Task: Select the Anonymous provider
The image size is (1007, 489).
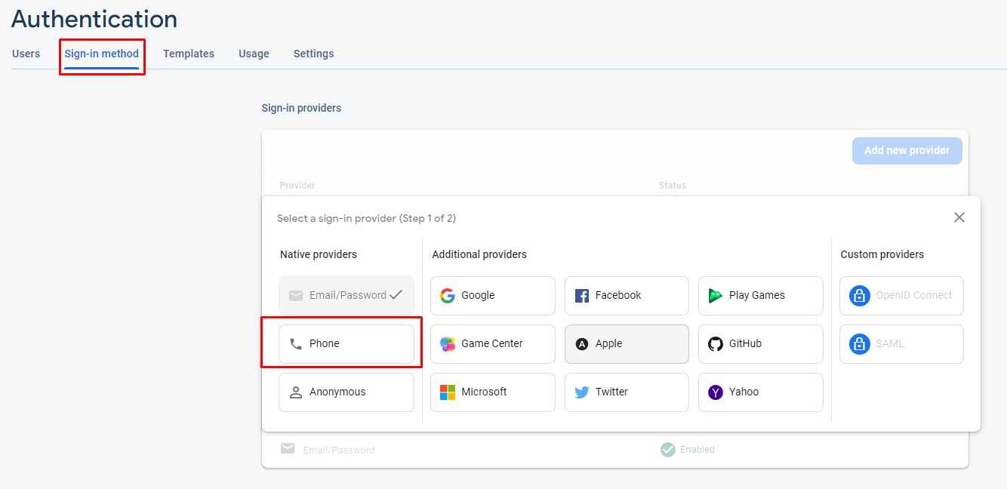Action: 346,392
